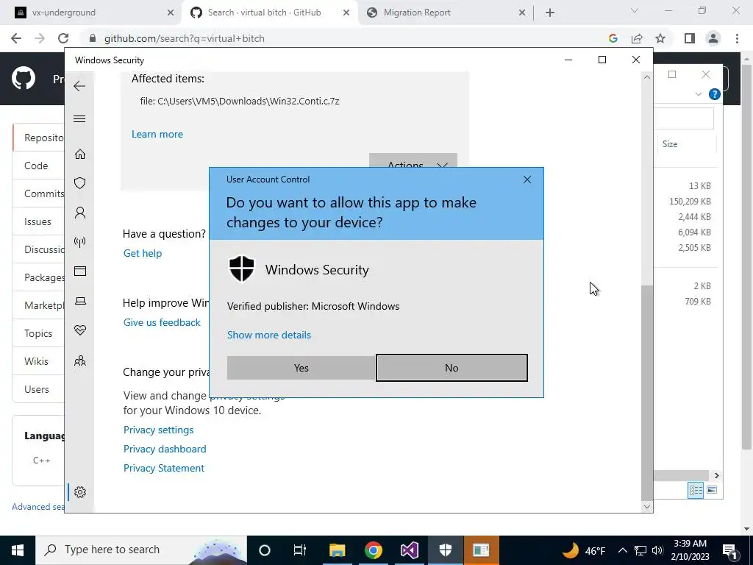
Task: Click share page icon in address bar
Action: pyautogui.click(x=637, y=38)
